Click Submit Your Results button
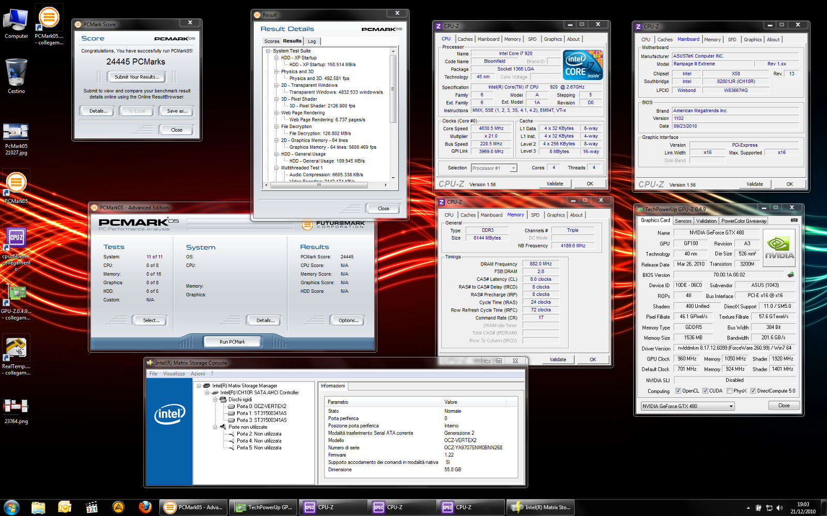Viewport: 827px width, 516px height. (136, 77)
